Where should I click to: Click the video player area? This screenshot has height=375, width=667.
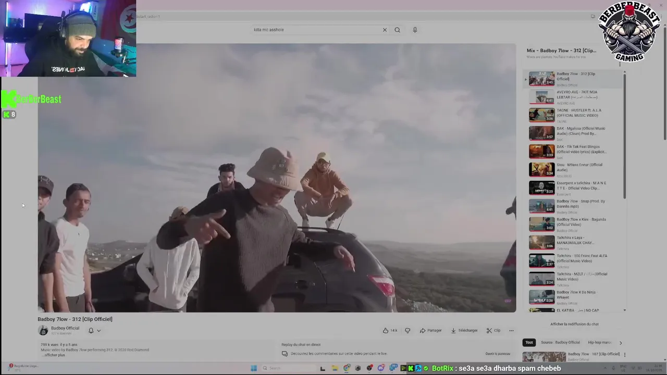click(277, 178)
